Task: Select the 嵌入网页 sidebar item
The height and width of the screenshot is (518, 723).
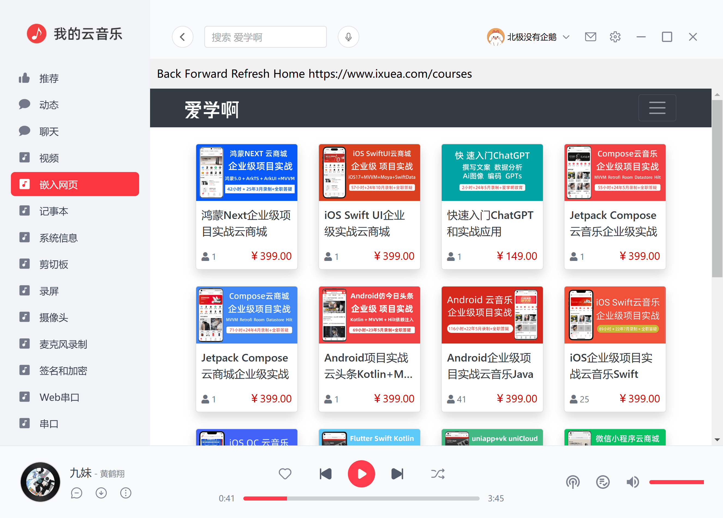Action: pyautogui.click(x=75, y=184)
